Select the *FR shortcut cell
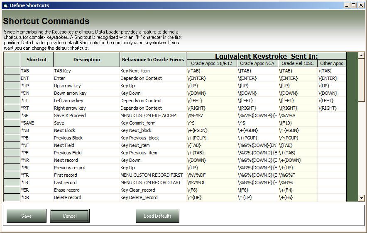367x233 pixels. point(37,175)
